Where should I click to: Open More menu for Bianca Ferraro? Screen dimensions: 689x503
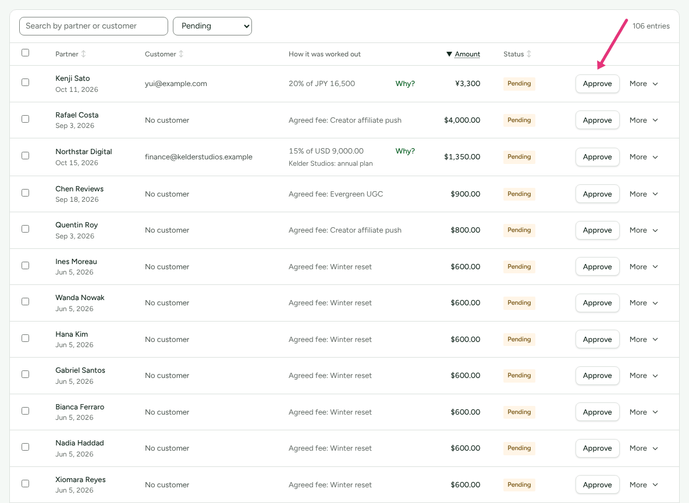(x=643, y=412)
